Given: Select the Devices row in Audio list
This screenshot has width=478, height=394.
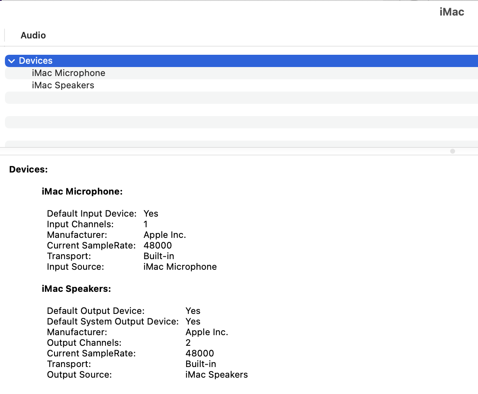Looking at the screenshot, I should click(241, 61).
